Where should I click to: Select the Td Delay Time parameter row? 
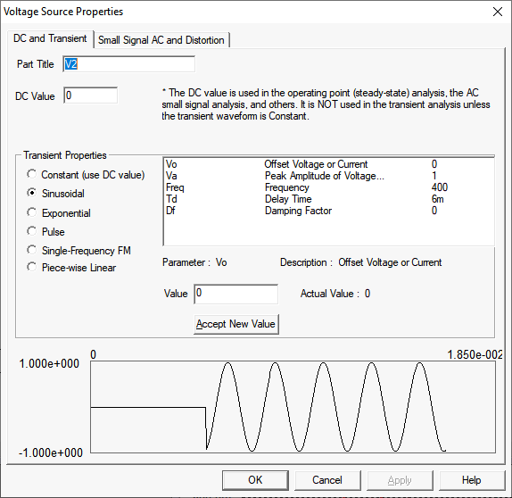tap(328, 199)
